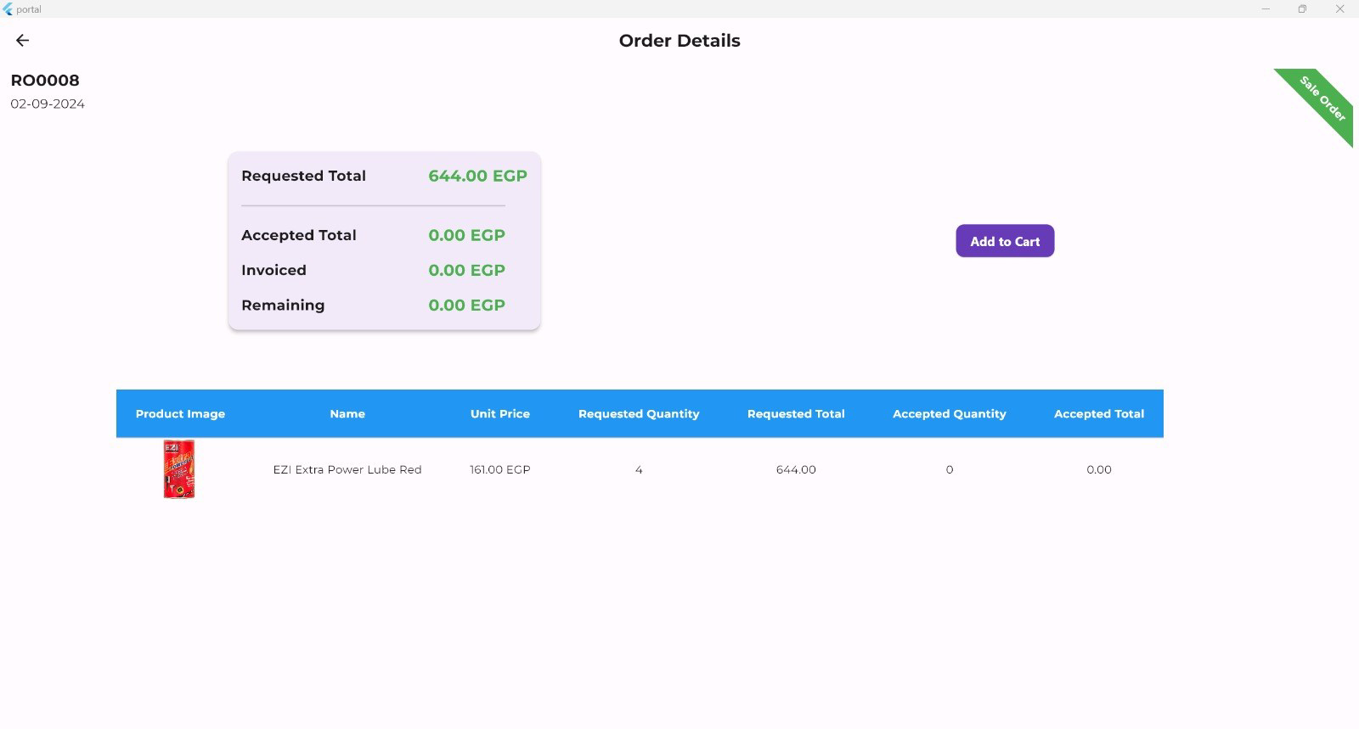Click the Remaining 0.00 EGP amount

466,305
